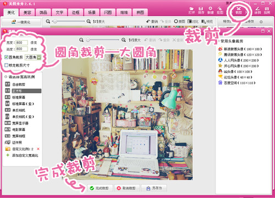Screen dimensions: 275x198
Task: Open the 饰品 tab
Action: click(x=43, y=13)
